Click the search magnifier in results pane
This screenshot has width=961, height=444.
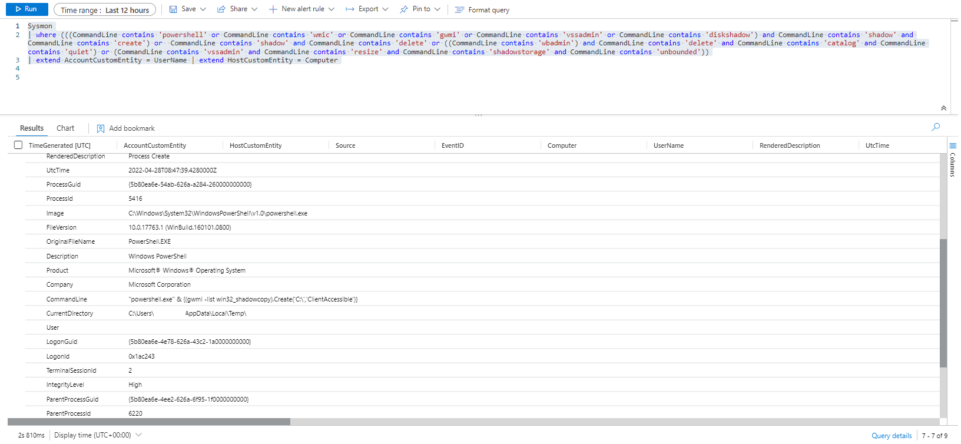(x=936, y=127)
